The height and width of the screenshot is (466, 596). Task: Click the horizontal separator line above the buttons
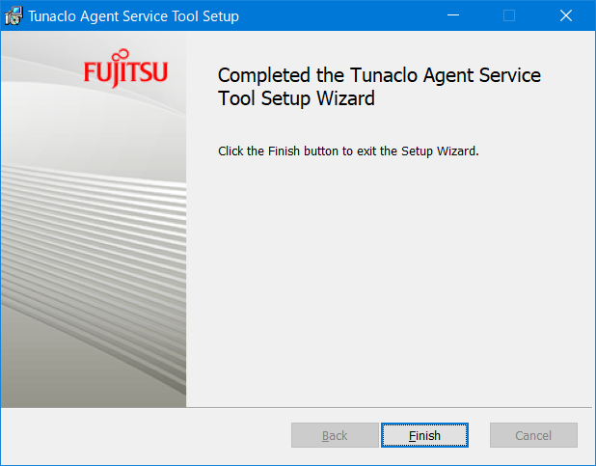click(x=296, y=407)
